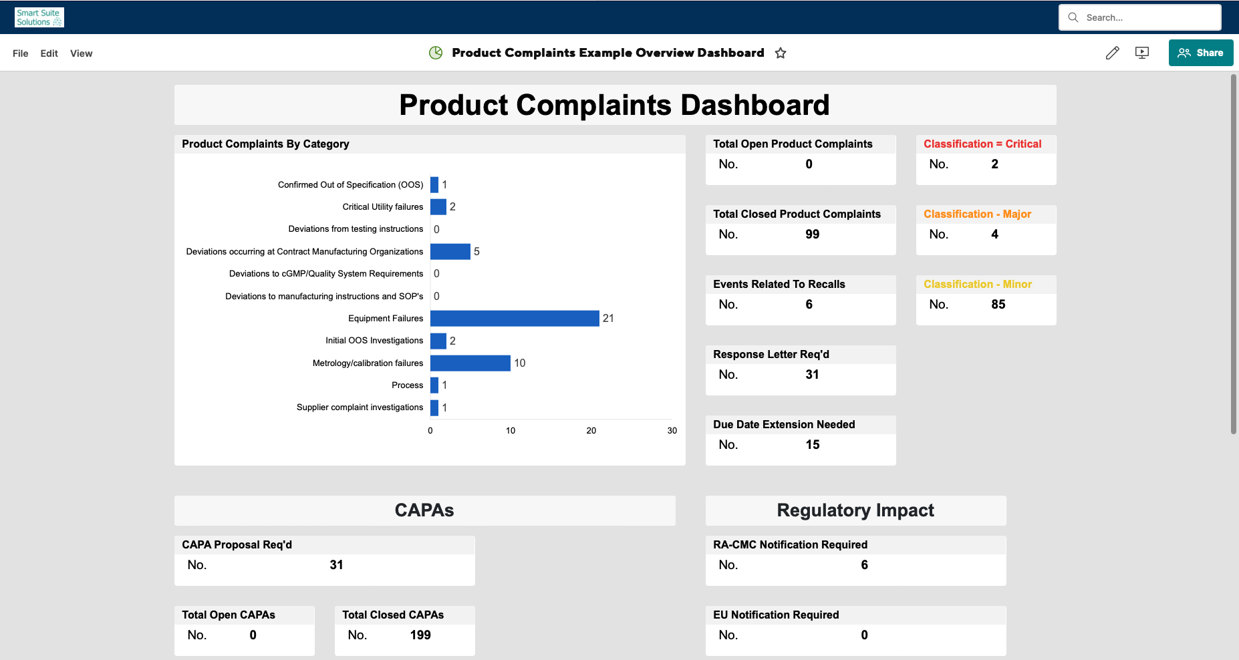1239x660 pixels.
Task: Click the search magnifier icon
Action: tap(1073, 17)
